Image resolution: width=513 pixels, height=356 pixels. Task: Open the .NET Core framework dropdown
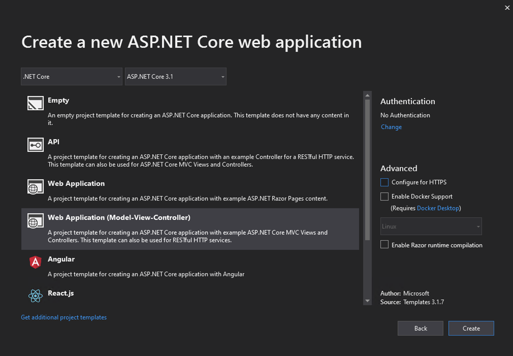[71, 76]
